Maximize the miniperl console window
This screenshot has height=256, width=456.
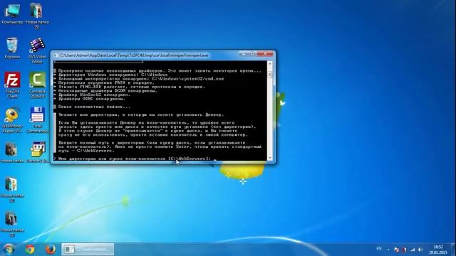pyautogui.click(x=252, y=54)
